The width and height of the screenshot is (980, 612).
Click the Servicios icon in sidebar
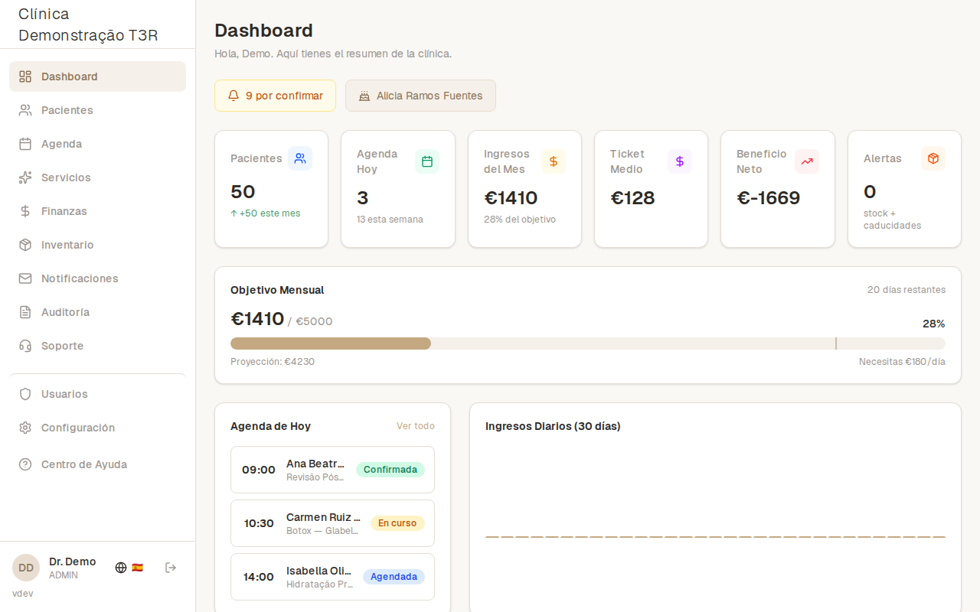tap(24, 177)
